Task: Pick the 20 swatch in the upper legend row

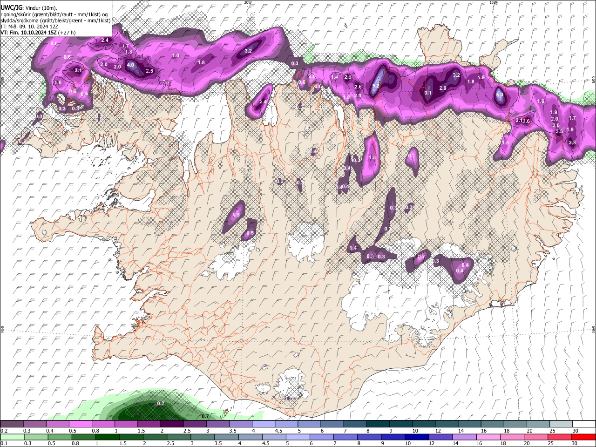Action: point(539,424)
